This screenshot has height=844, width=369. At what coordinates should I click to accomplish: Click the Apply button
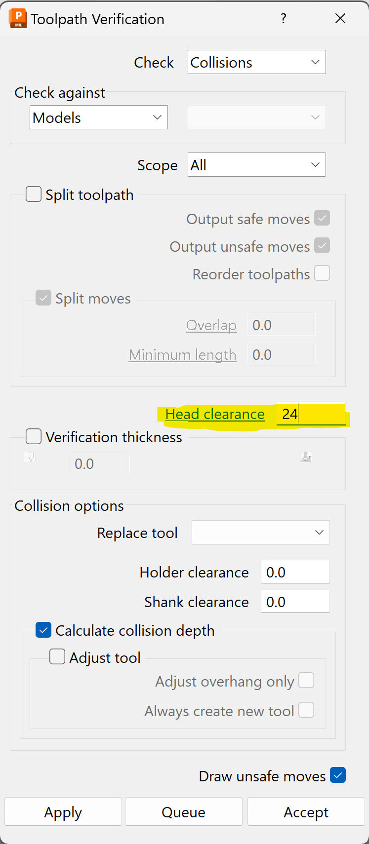tap(63, 811)
